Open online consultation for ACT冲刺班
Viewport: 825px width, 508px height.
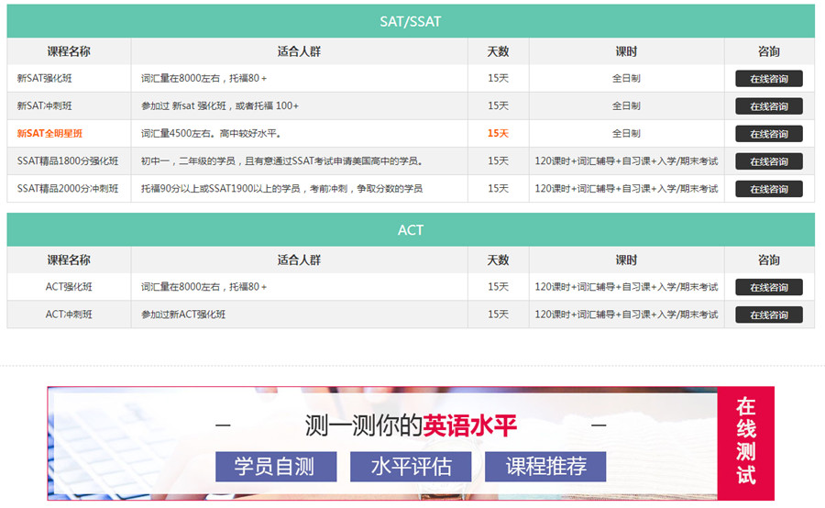(768, 315)
